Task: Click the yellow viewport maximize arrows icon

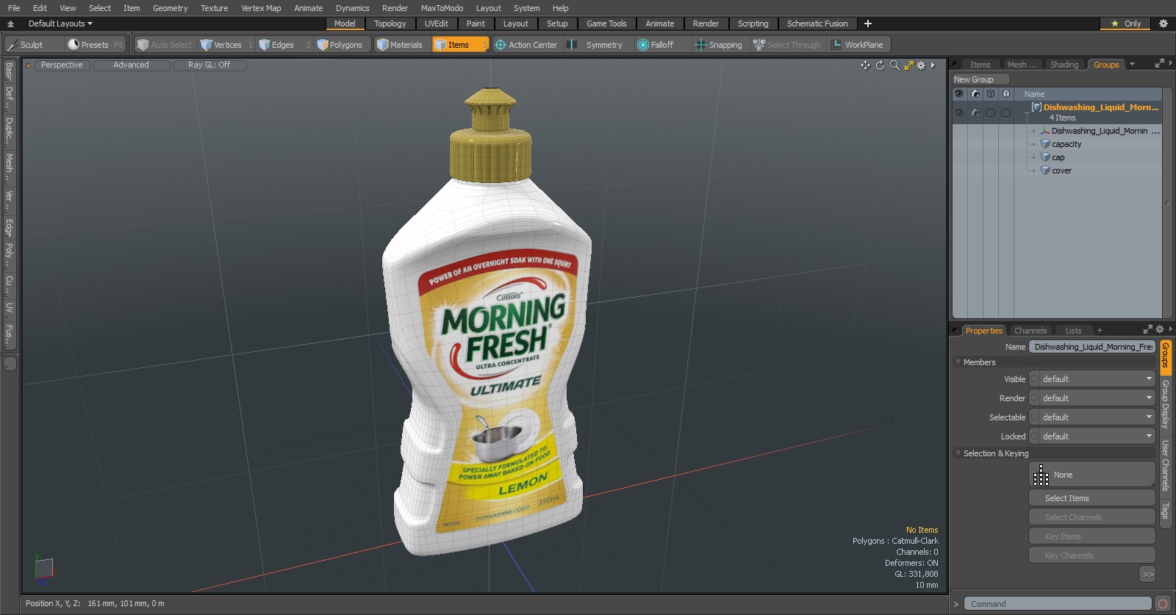Action: (909, 65)
